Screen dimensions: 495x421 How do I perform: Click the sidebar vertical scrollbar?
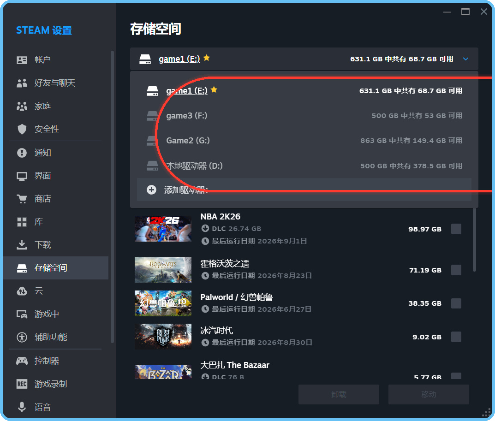click(x=112, y=196)
